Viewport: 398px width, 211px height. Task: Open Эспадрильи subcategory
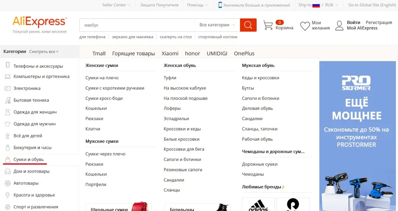pyautogui.click(x=176, y=119)
